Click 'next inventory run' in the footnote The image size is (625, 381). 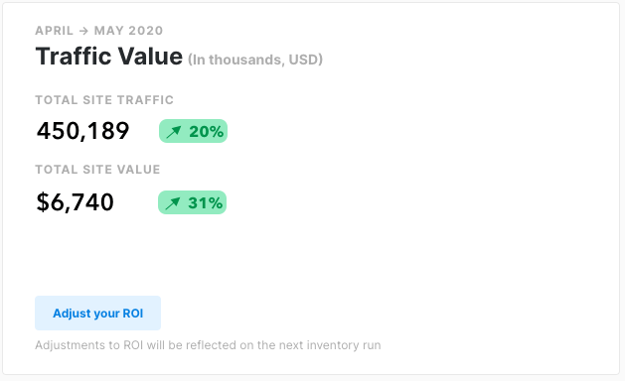coord(330,344)
